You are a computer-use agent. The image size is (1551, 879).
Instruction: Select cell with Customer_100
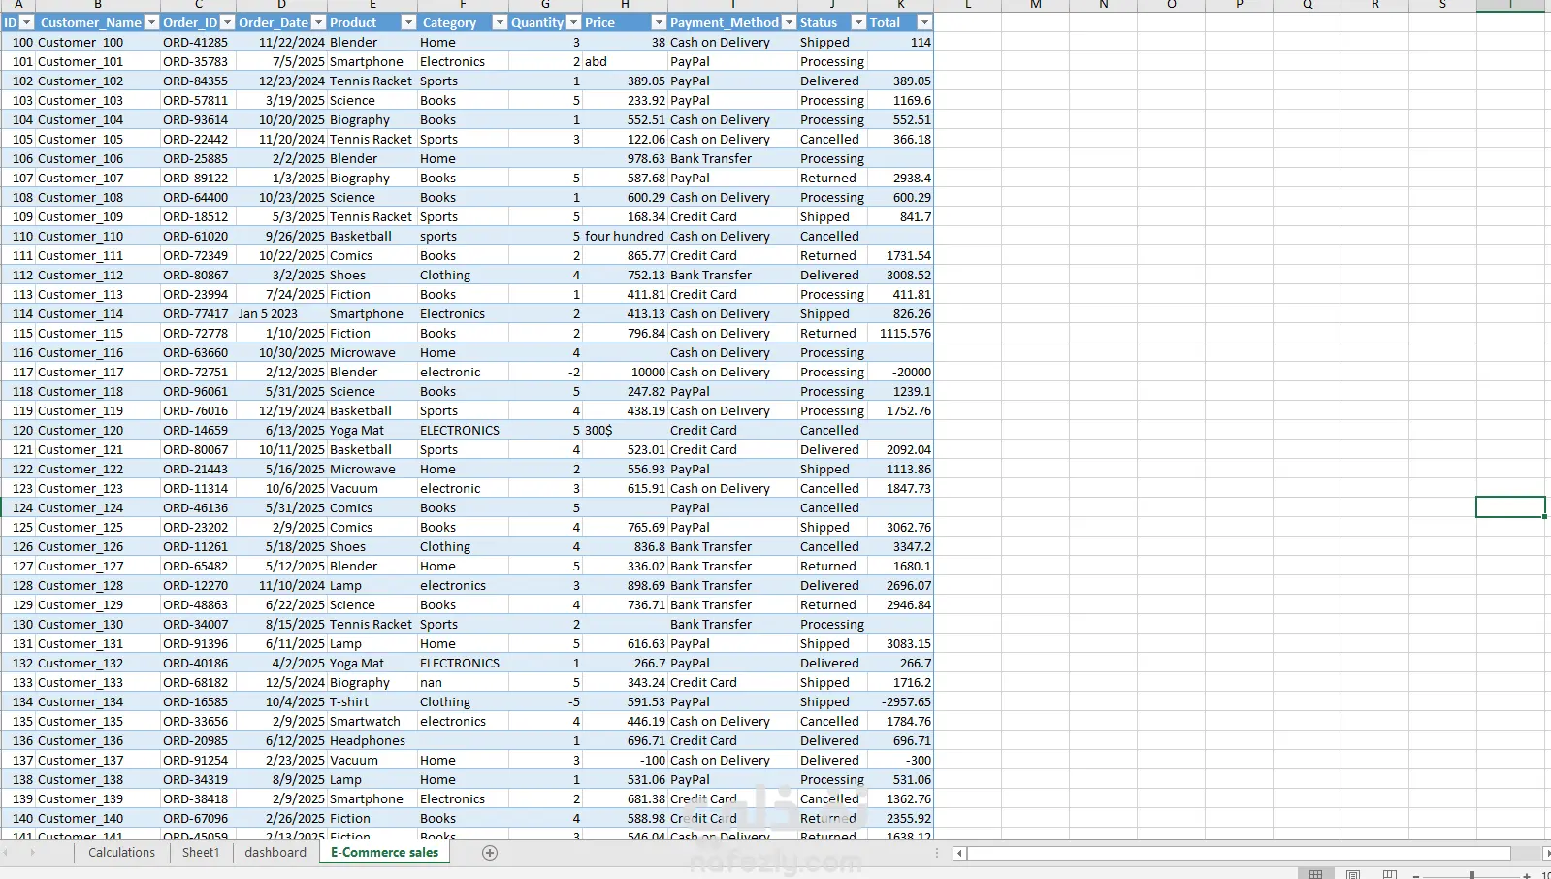(98, 42)
